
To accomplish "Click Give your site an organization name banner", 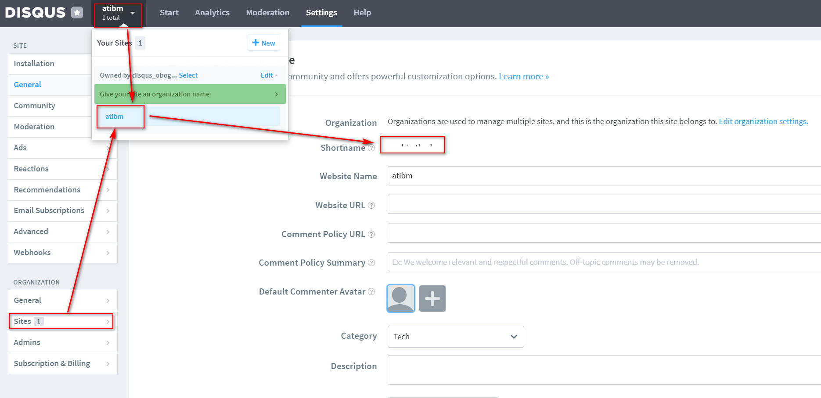I will click(x=190, y=94).
